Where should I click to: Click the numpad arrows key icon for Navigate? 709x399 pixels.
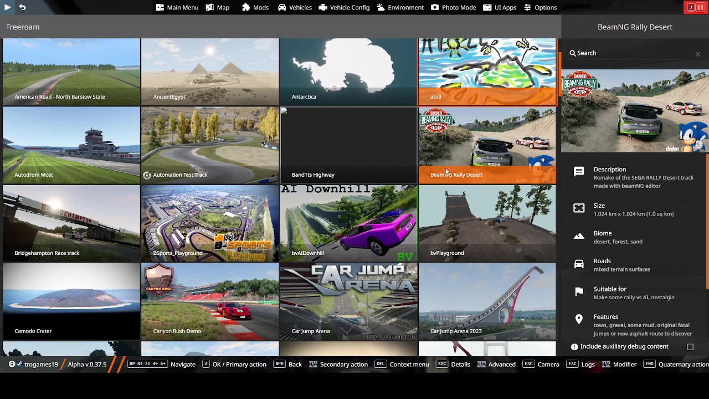[147, 364]
